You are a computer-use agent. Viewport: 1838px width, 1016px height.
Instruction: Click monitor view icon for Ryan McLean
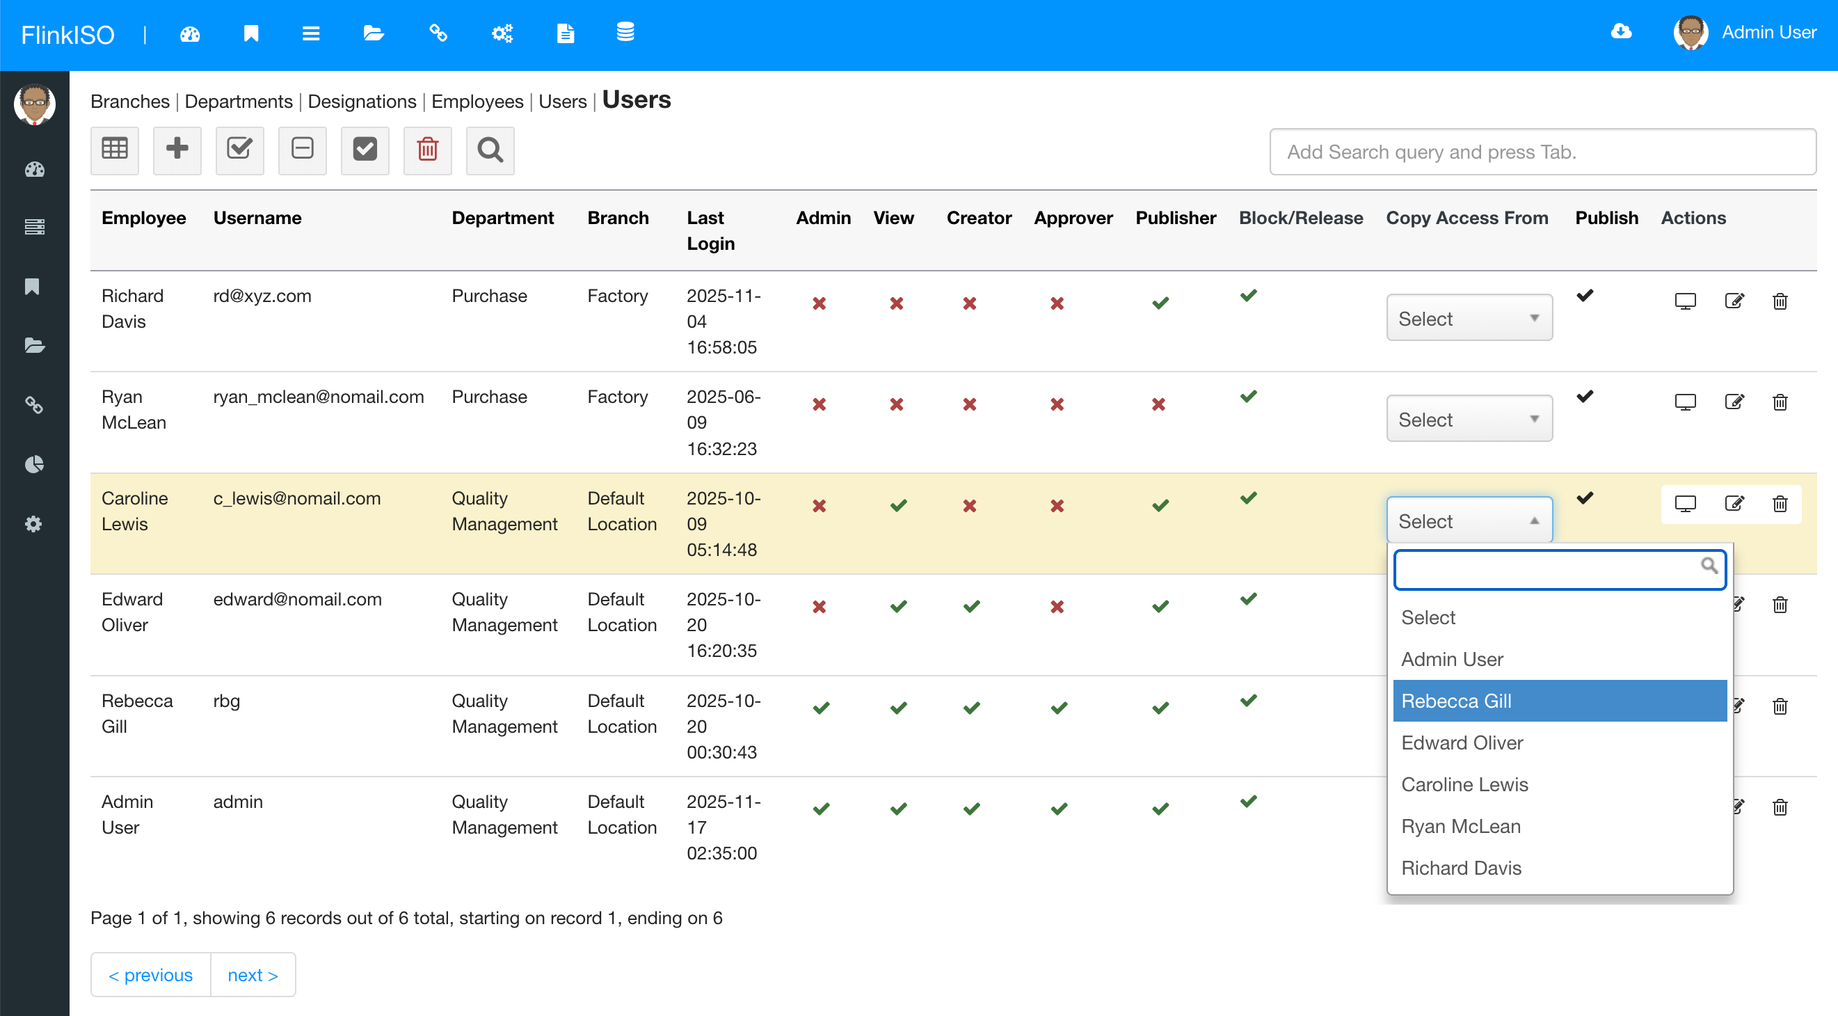[x=1684, y=402]
